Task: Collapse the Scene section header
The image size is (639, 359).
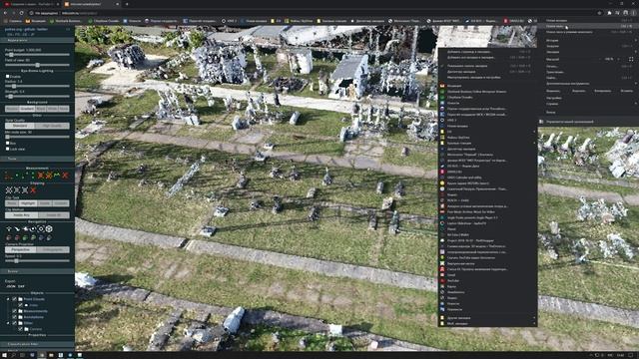Action: tap(37, 271)
